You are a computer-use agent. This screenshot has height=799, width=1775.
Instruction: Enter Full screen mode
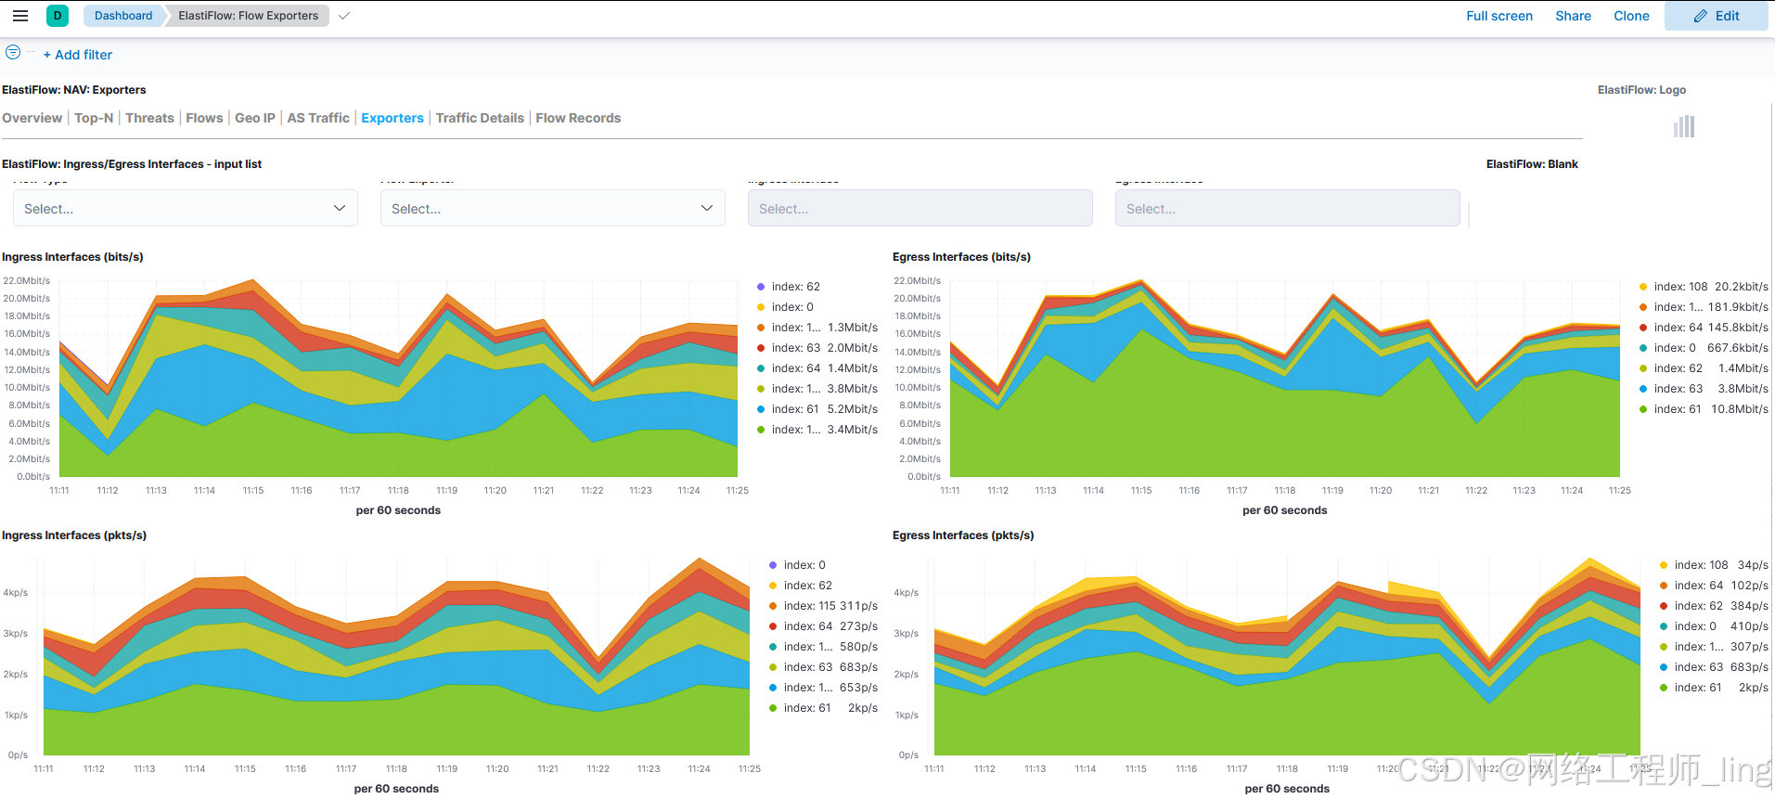coord(1499,16)
